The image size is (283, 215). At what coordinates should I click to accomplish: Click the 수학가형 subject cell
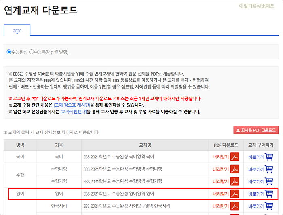coord(59,181)
